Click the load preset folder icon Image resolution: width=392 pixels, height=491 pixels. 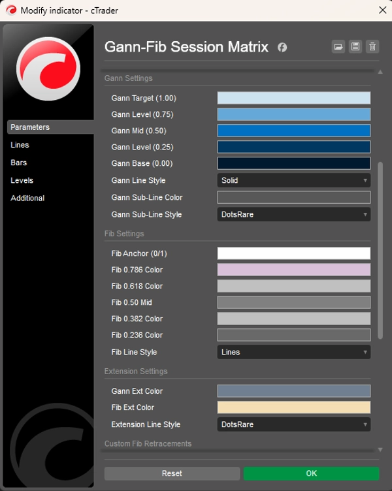click(338, 46)
